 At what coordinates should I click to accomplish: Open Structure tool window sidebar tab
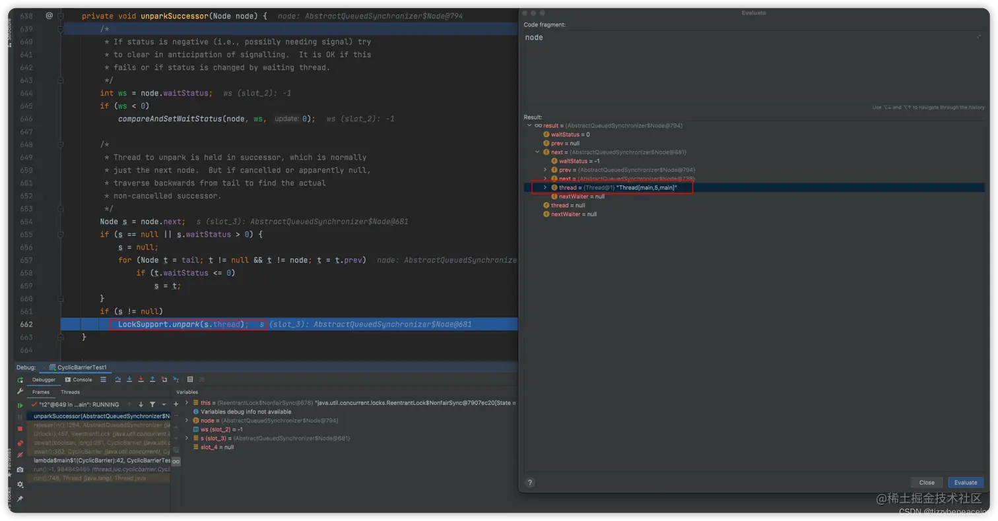point(10,33)
